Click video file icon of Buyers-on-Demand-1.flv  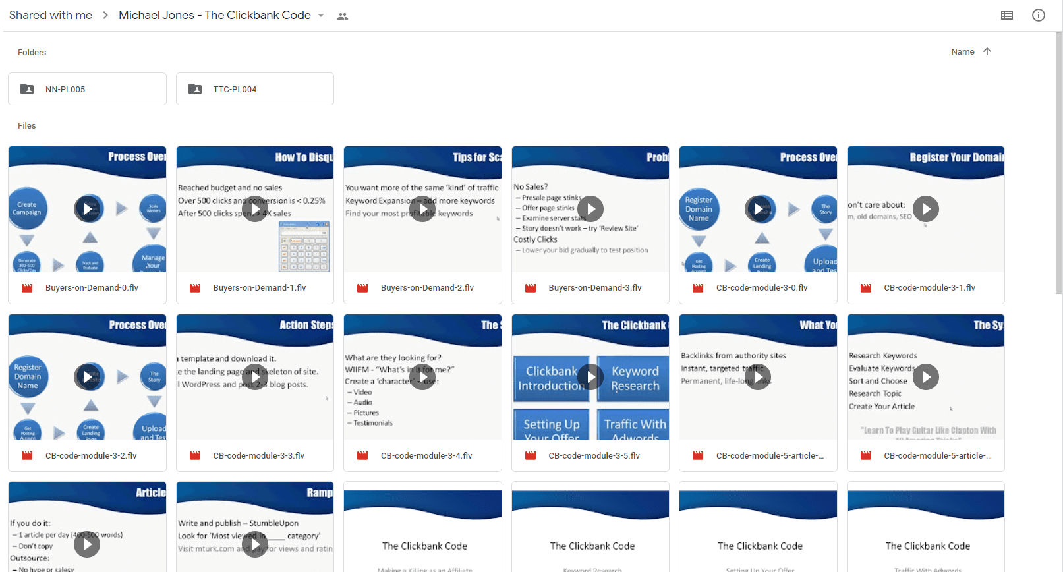[x=195, y=288]
